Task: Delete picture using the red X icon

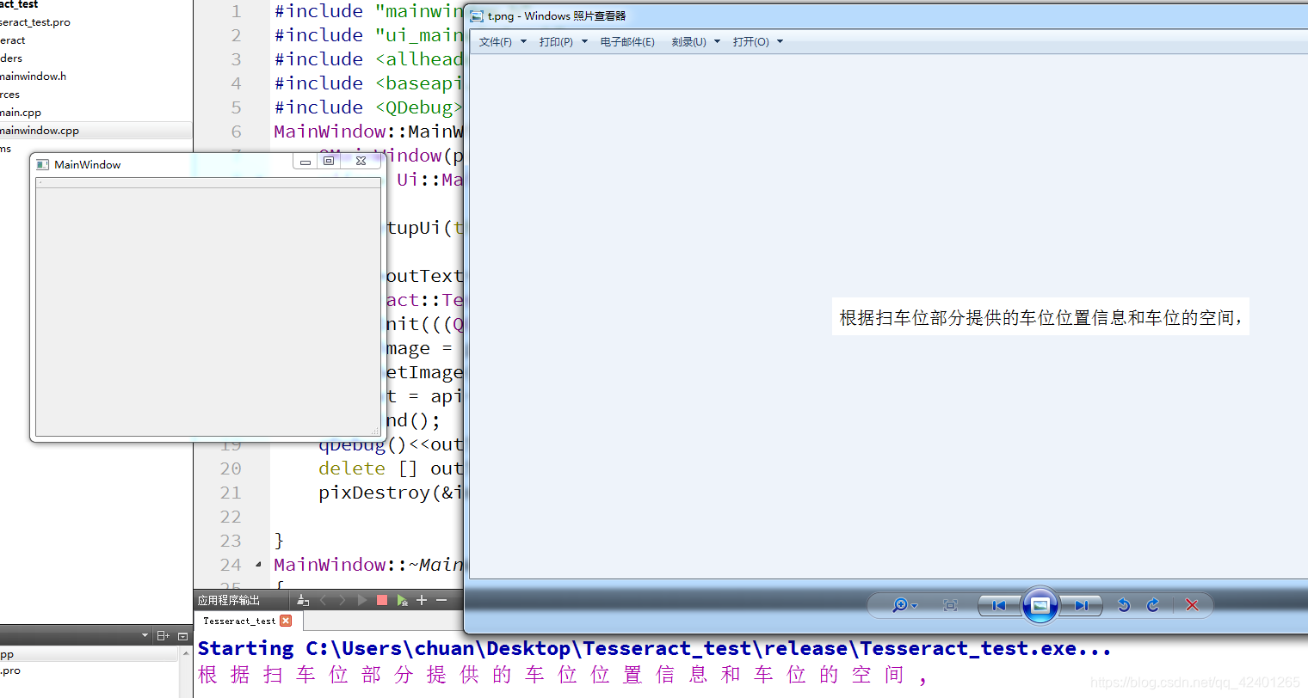Action: (1192, 605)
